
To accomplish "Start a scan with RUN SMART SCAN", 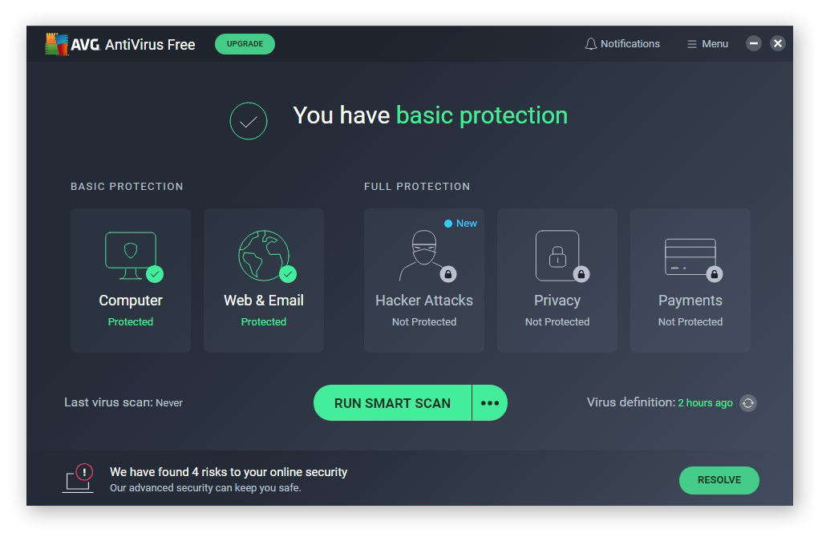I will (391, 403).
